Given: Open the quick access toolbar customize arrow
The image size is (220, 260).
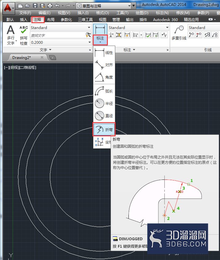Looking at the screenshot, I should click(x=133, y=6).
